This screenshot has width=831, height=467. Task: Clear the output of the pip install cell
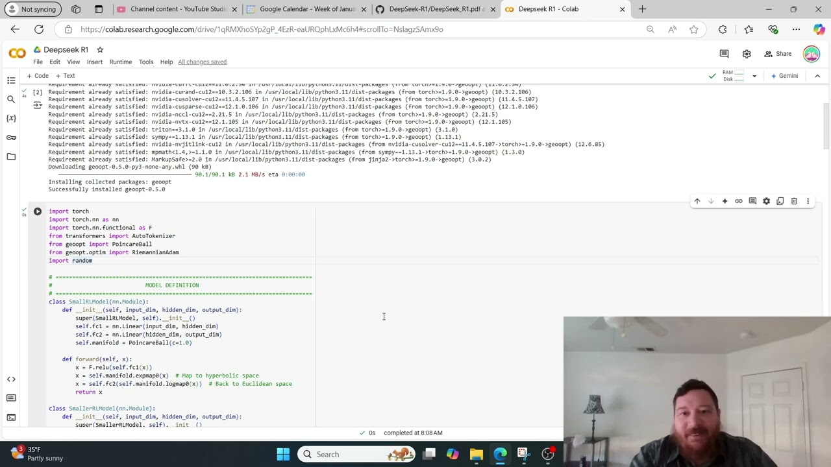38,104
